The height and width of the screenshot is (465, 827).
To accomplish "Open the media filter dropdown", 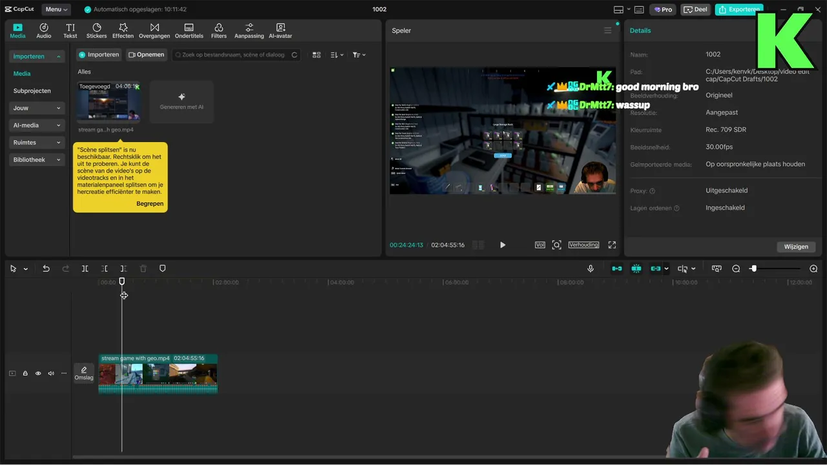I will [359, 55].
